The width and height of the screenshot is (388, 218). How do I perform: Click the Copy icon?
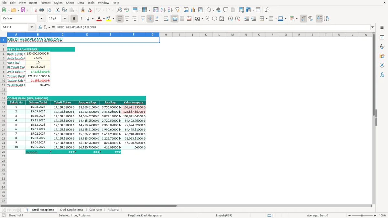[64, 10]
